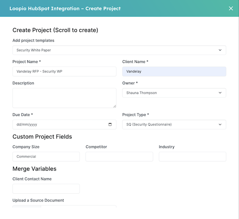239x219 pixels.
Task: Click the Company Size field
Action: [x=46, y=156]
